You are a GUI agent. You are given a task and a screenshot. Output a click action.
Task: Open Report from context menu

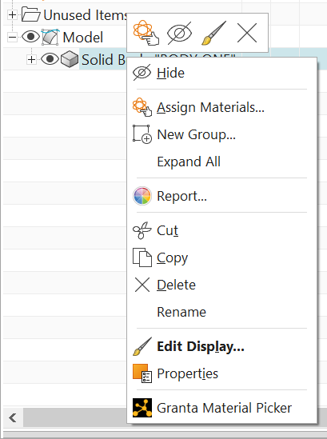(x=221, y=196)
